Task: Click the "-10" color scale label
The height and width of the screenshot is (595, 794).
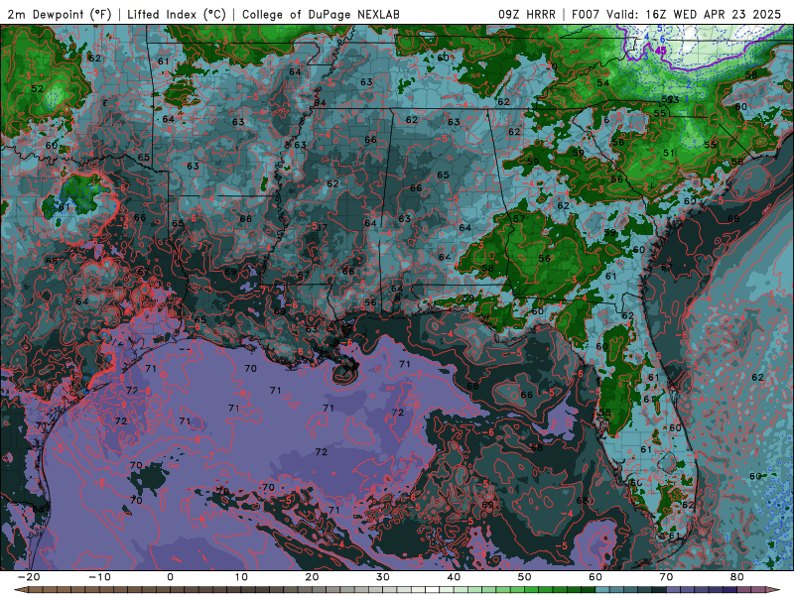Action: (100, 577)
